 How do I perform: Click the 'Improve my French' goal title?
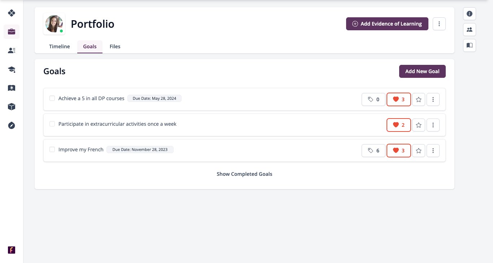coord(81,150)
